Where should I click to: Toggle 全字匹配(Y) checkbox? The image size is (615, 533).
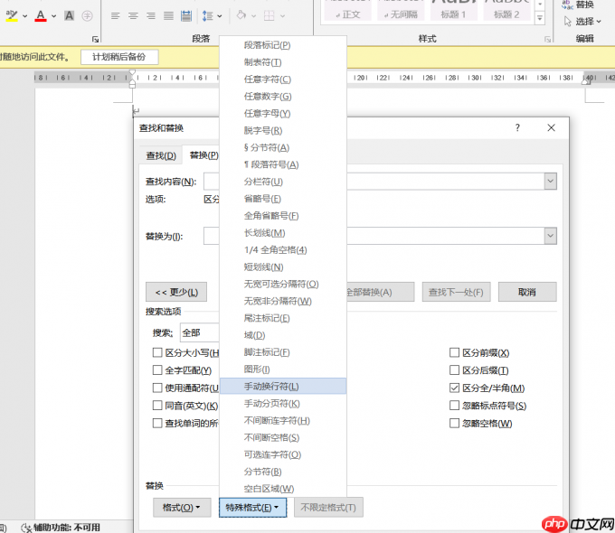[x=157, y=370]
